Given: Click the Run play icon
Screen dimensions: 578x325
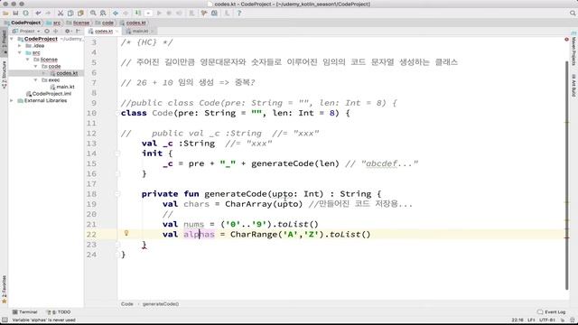Looking at the screenshot, I should 159,14.
